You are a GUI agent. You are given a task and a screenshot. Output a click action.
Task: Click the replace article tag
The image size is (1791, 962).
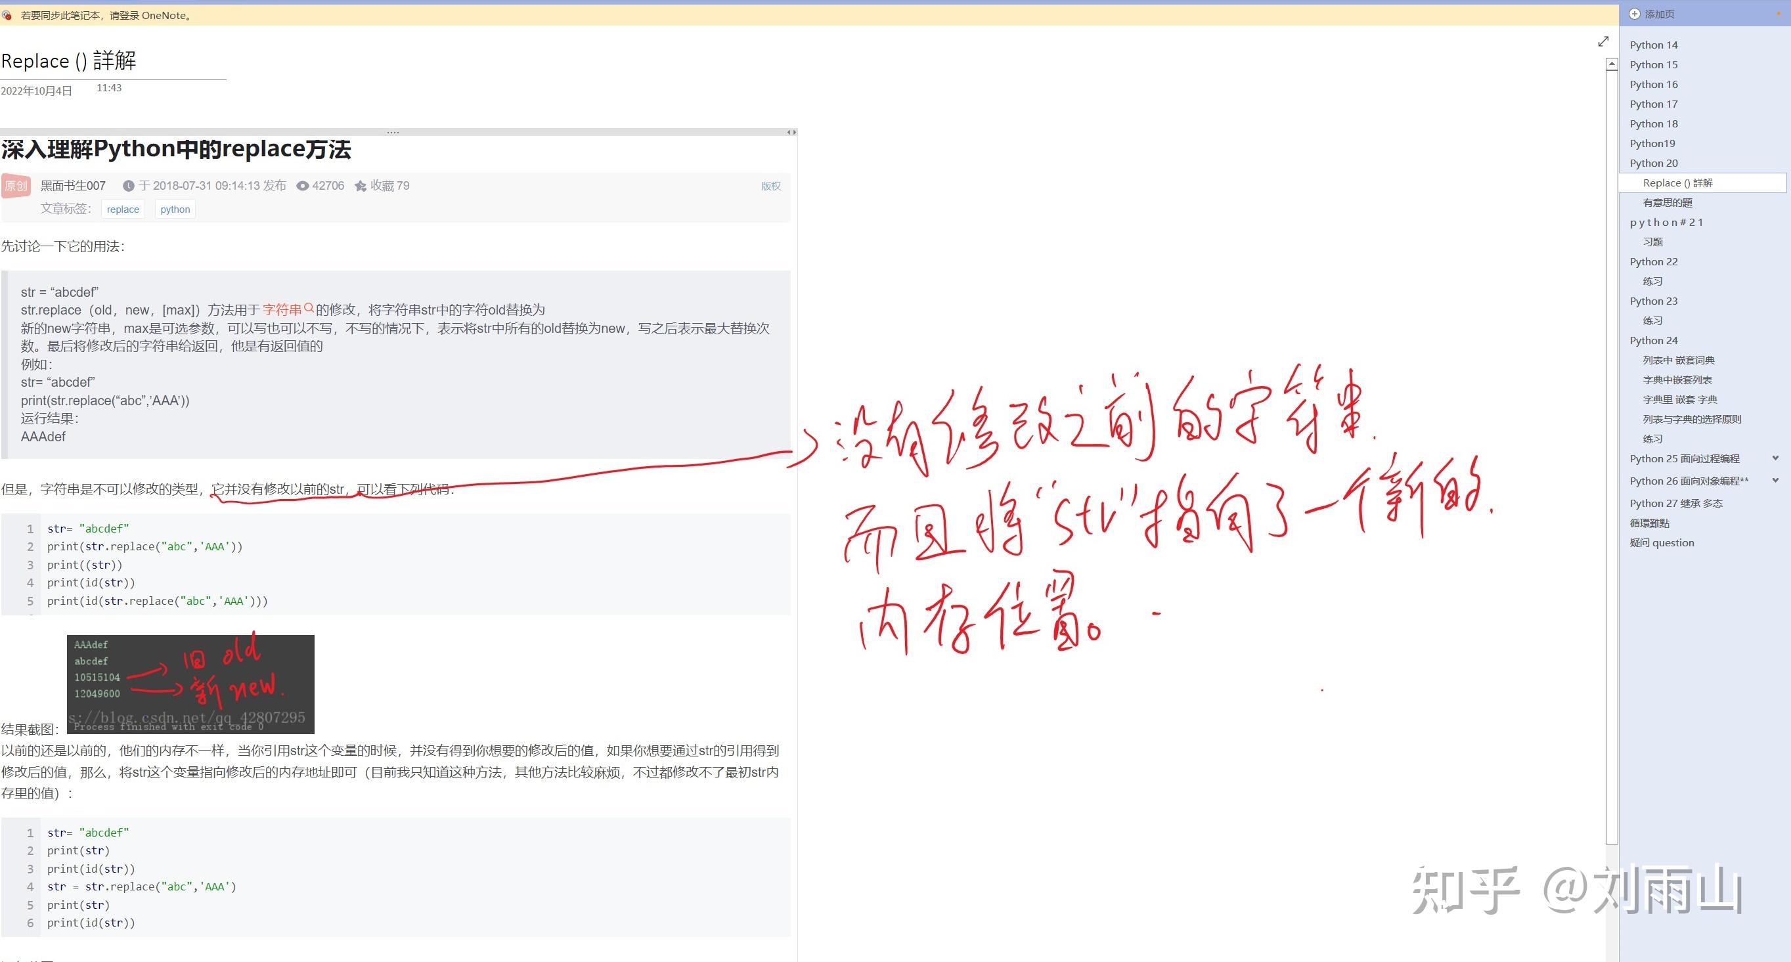(123, 209)
